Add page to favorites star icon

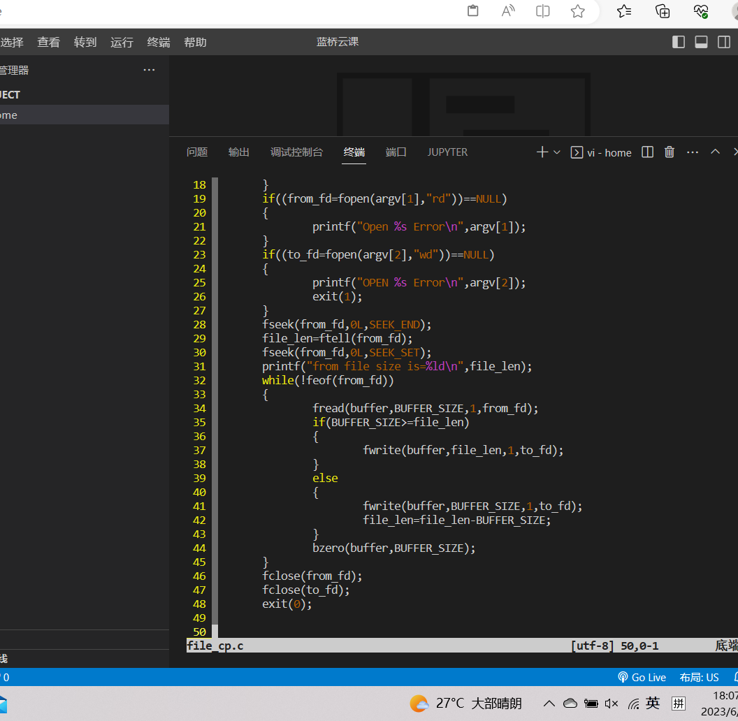(x=577, y=10)
